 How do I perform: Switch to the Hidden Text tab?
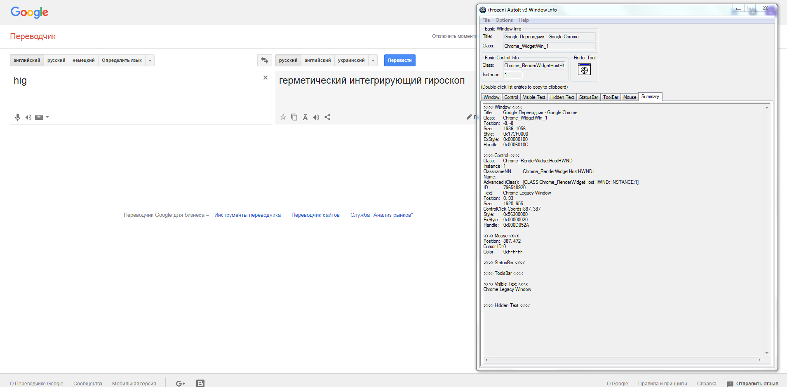[562, 97]
